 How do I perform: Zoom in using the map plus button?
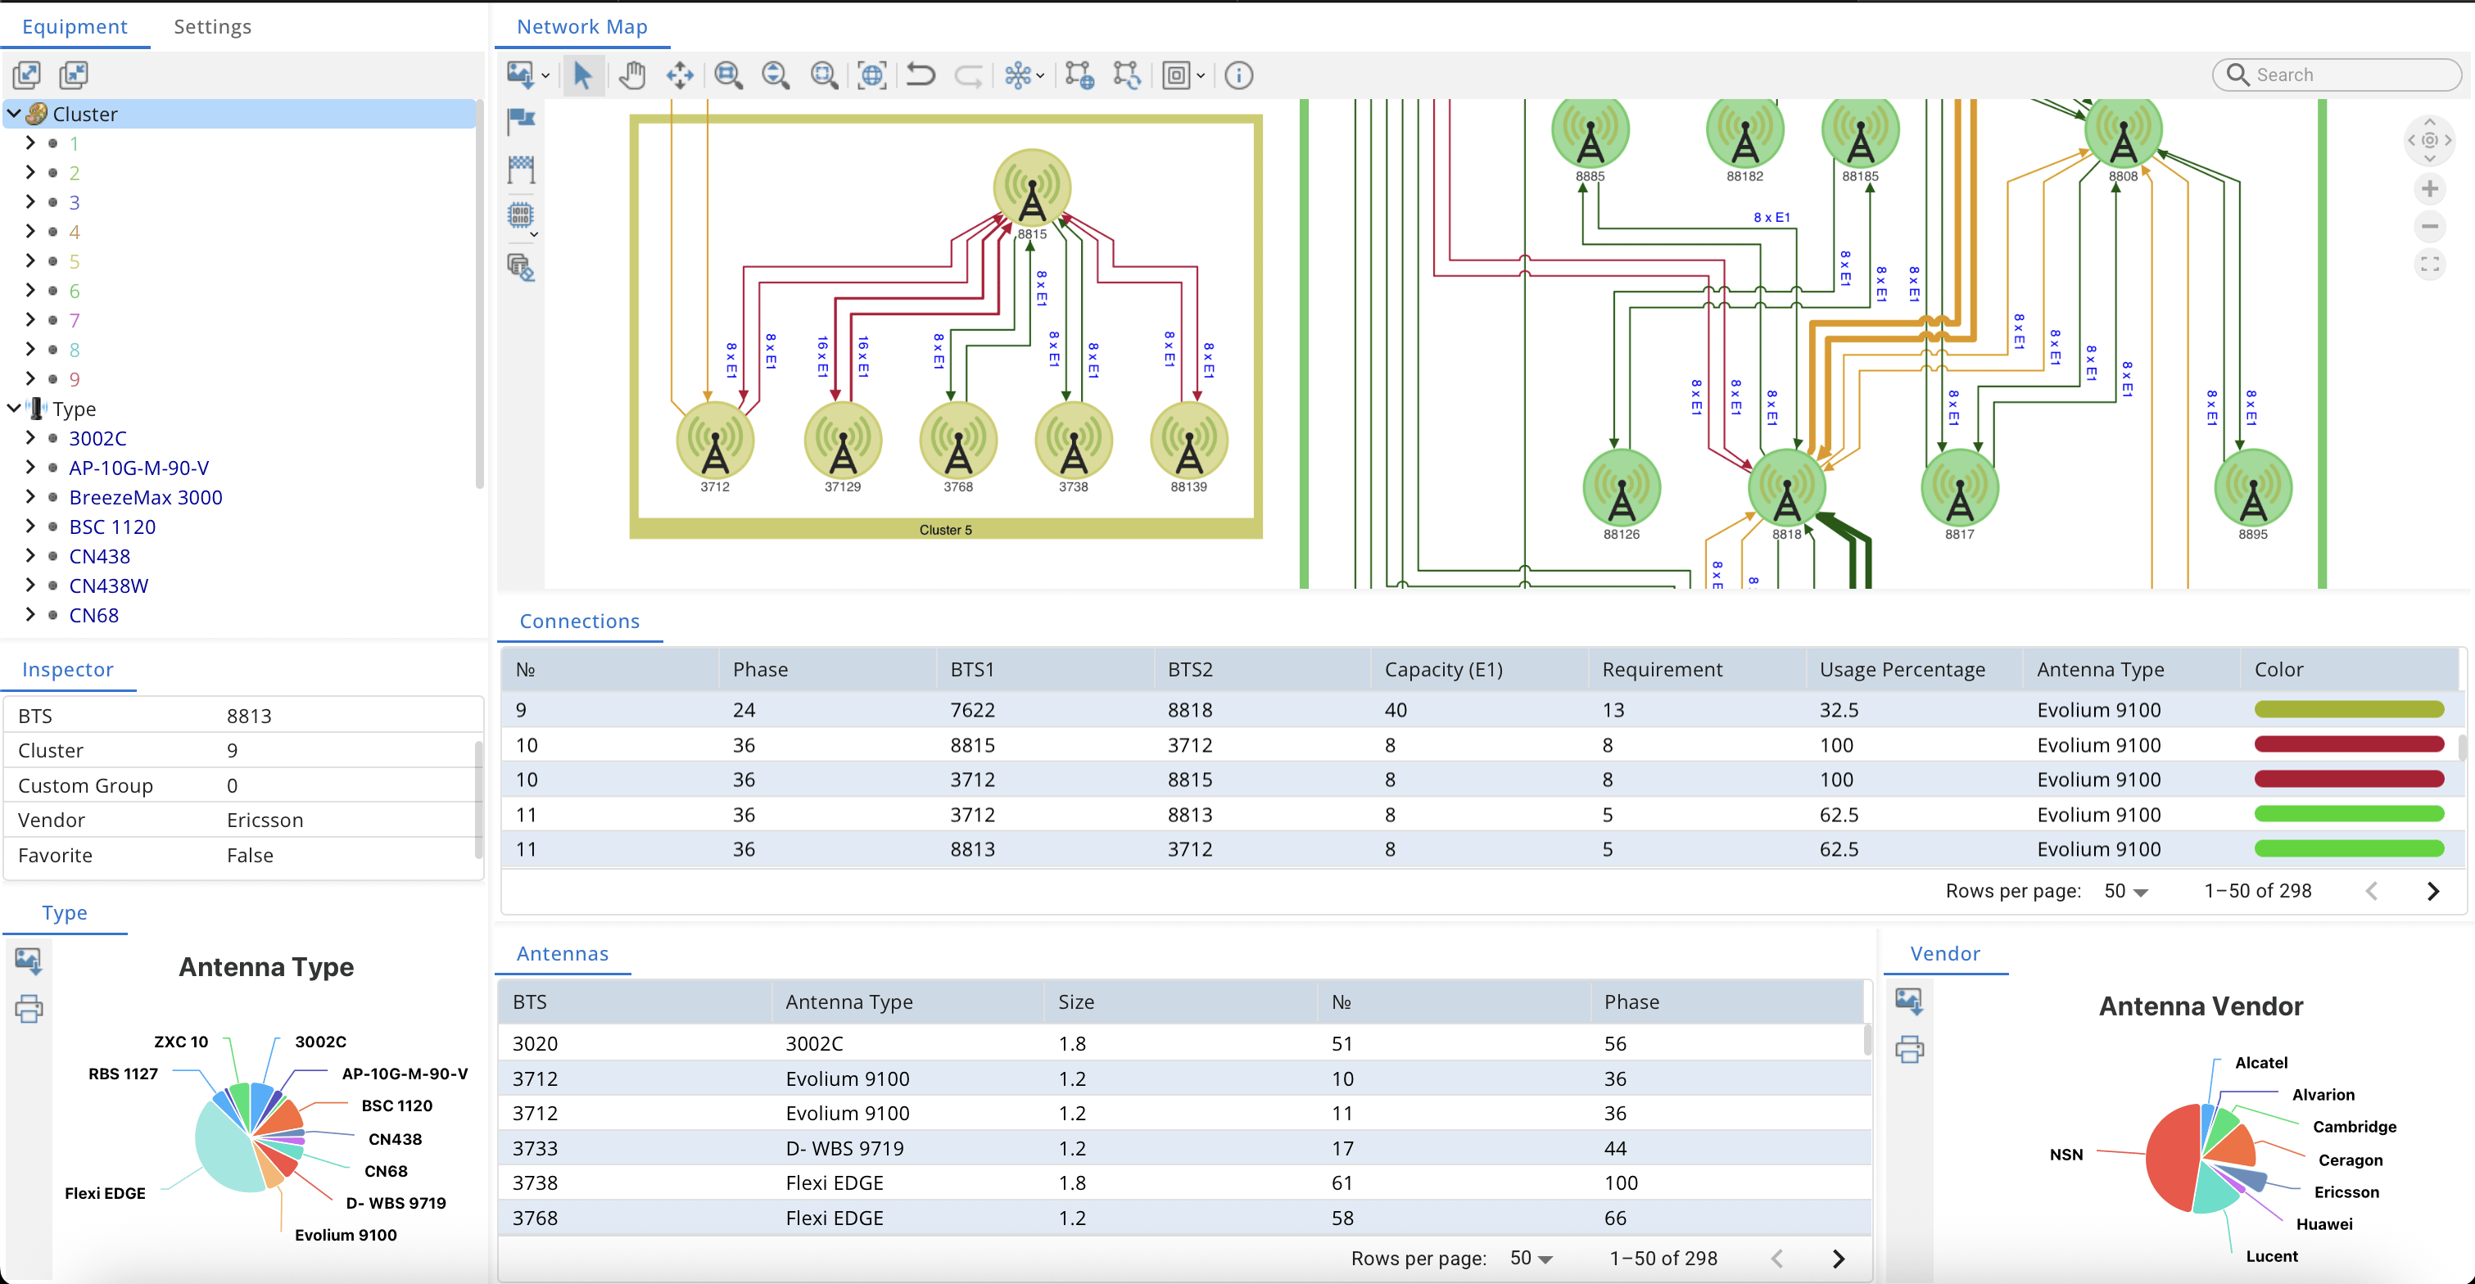click(2429, 188)
